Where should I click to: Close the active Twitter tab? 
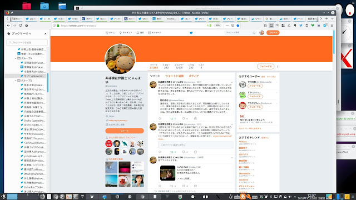49,18
